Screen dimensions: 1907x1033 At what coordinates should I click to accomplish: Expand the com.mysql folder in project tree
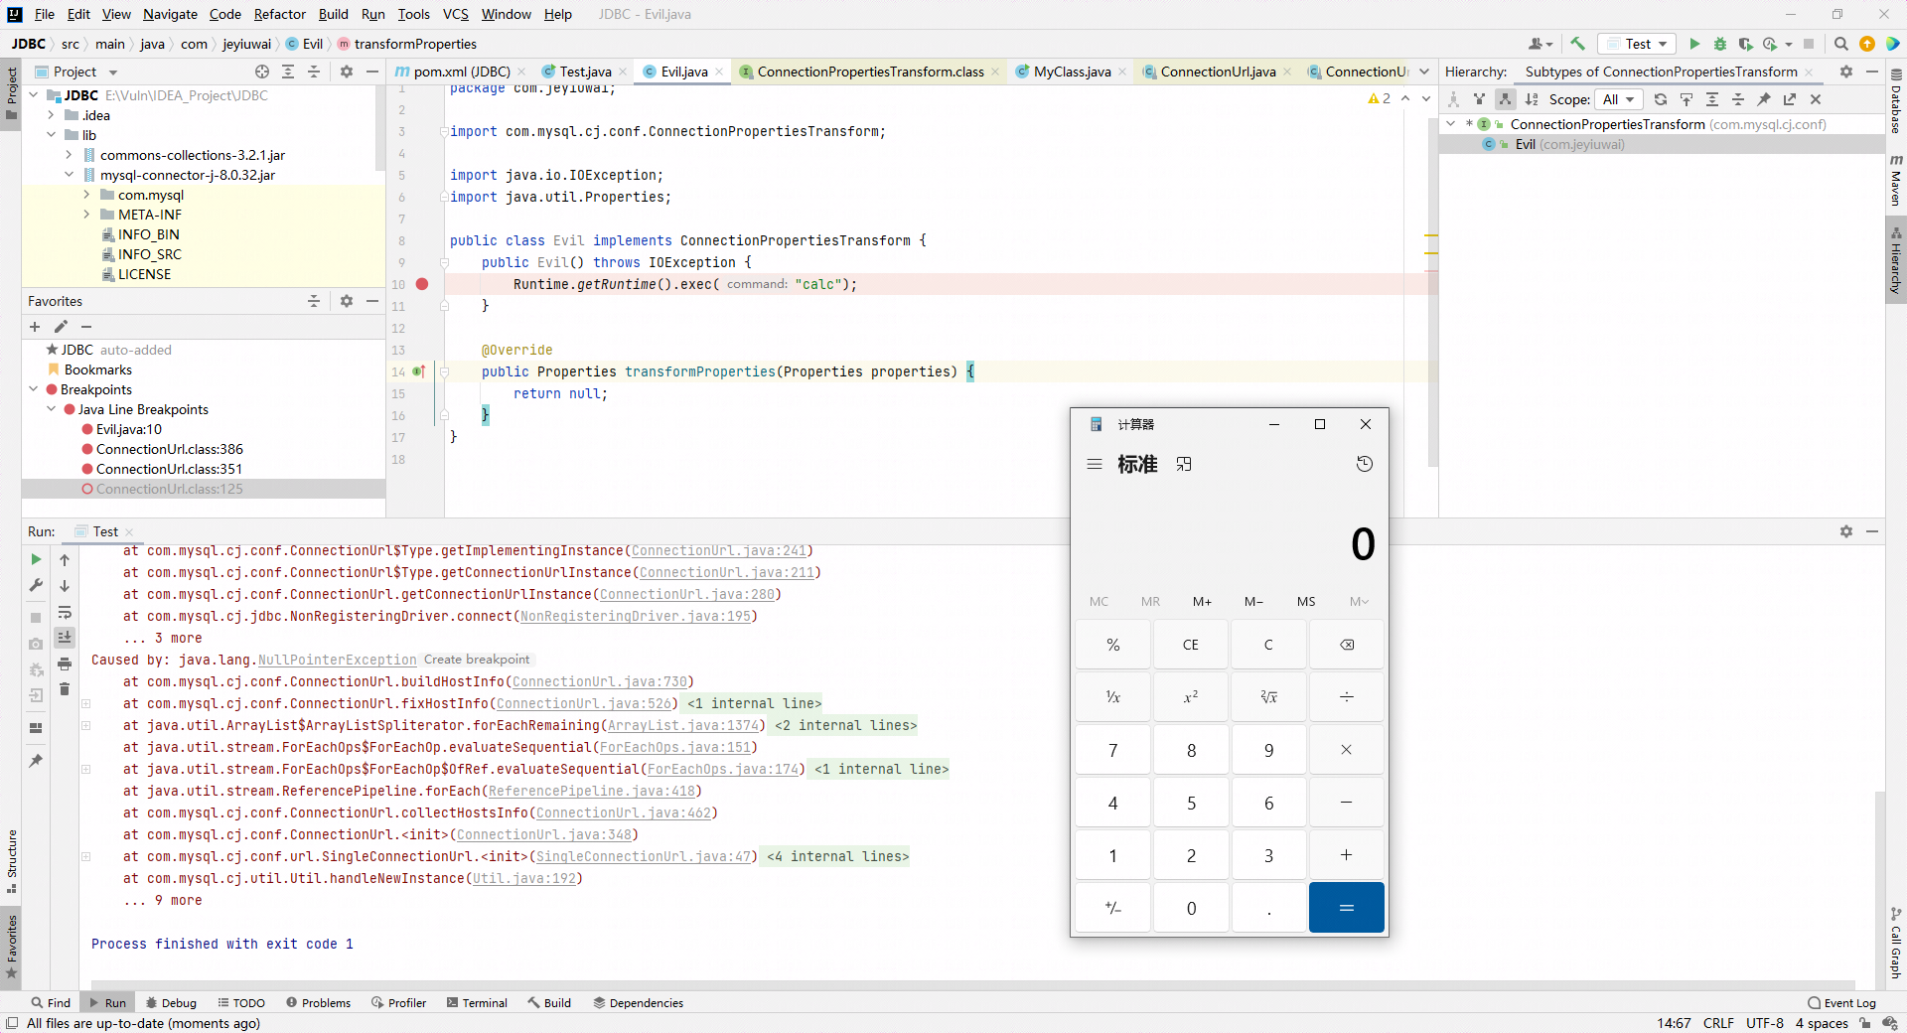(87, 195)
